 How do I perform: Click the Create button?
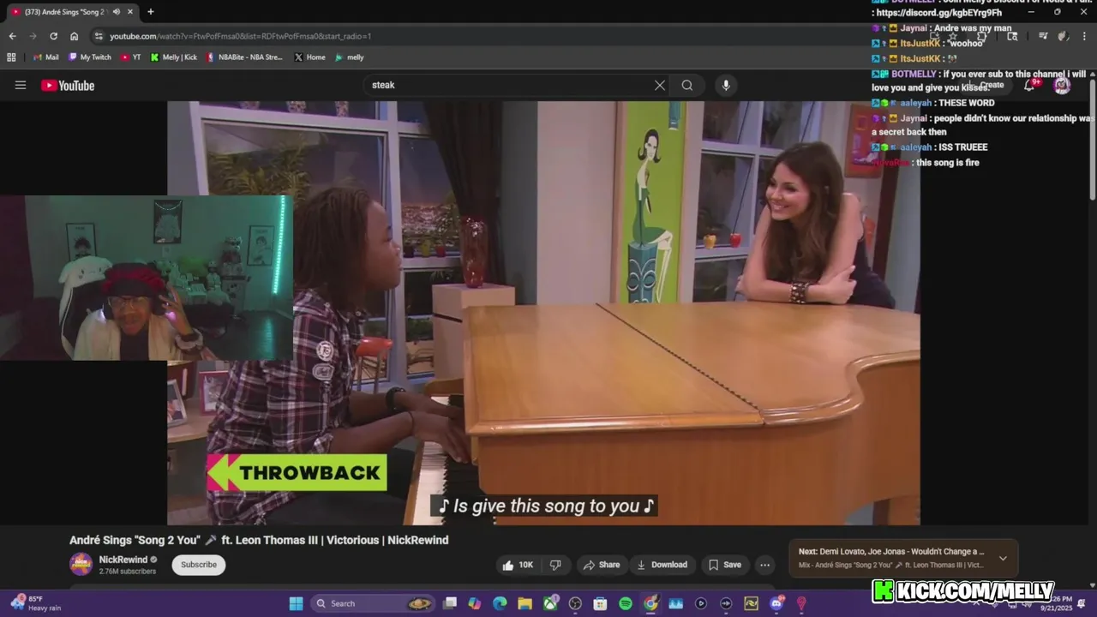click(986, 85)
